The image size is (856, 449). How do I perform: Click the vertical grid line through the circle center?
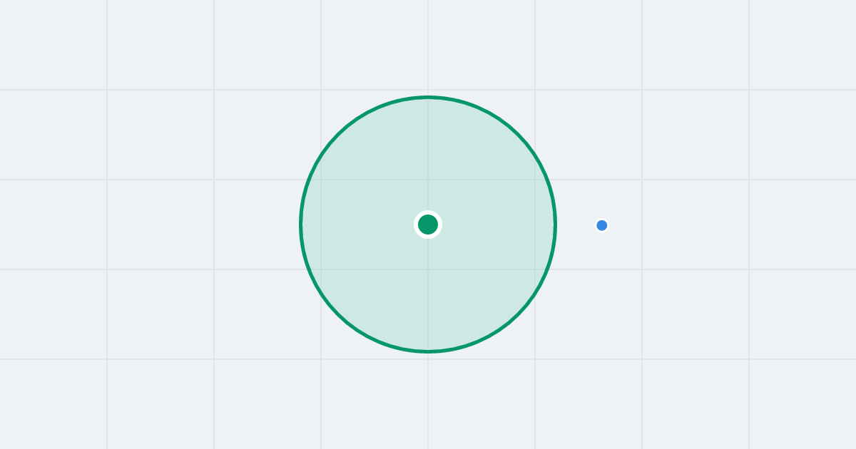coord(428,43)
